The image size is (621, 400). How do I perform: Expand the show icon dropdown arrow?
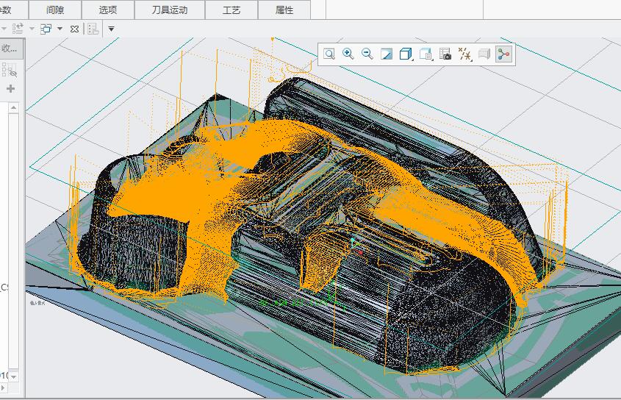click(x=60, y=29)
